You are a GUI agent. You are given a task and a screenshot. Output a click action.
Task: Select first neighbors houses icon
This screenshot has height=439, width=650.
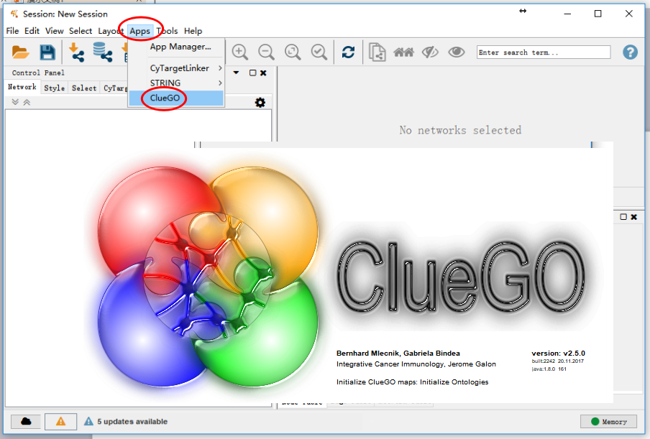[x=404, y=52]
